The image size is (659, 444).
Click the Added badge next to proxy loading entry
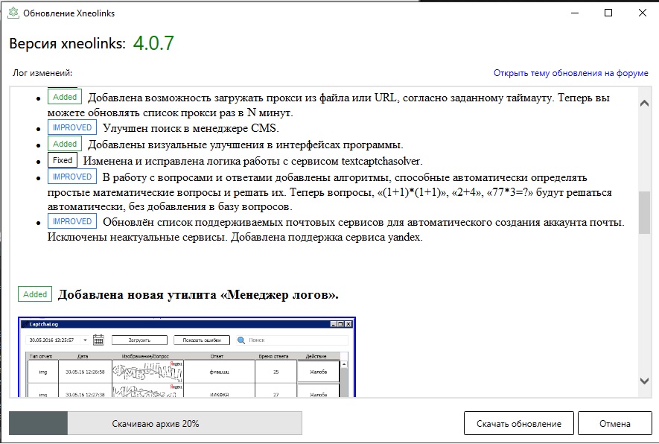[65, 97]
